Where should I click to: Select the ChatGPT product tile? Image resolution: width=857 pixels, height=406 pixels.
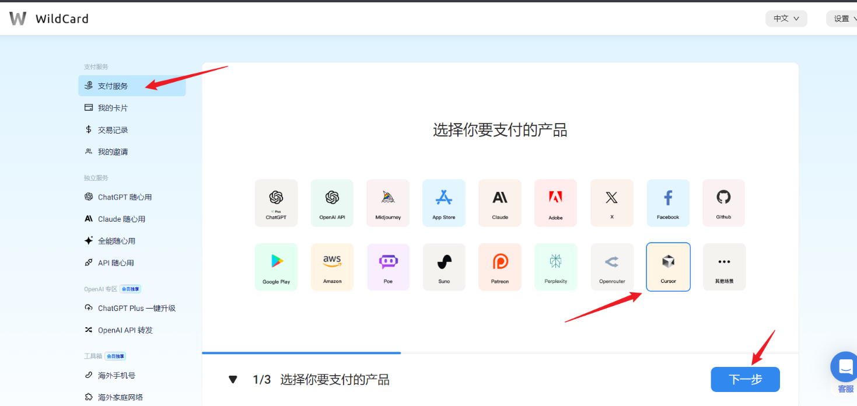[x=276, y=202]
